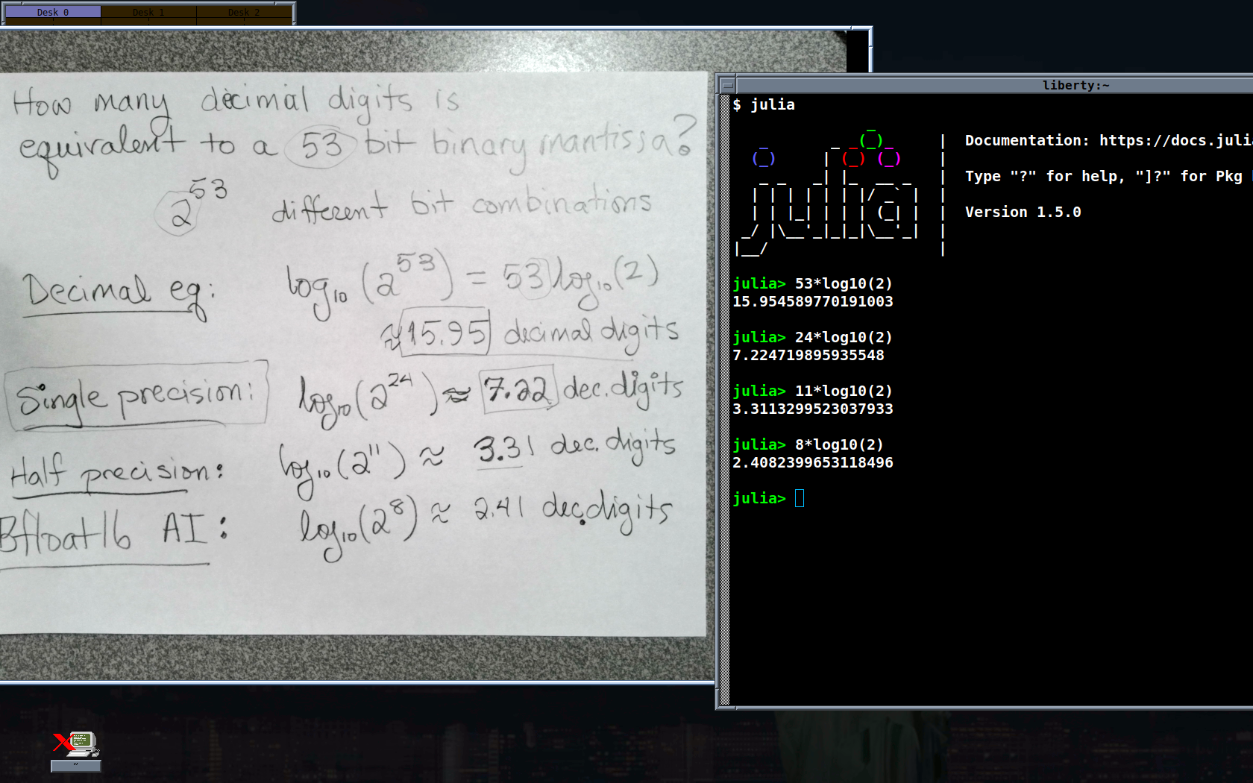Switch to Desk 0 in the pager

click(53, 12)
